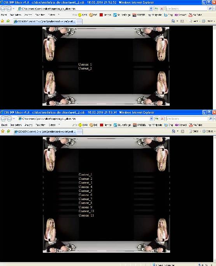Click Content_1 text in the upper page
This screenshot has width=216, height=266.
point(85,64)
